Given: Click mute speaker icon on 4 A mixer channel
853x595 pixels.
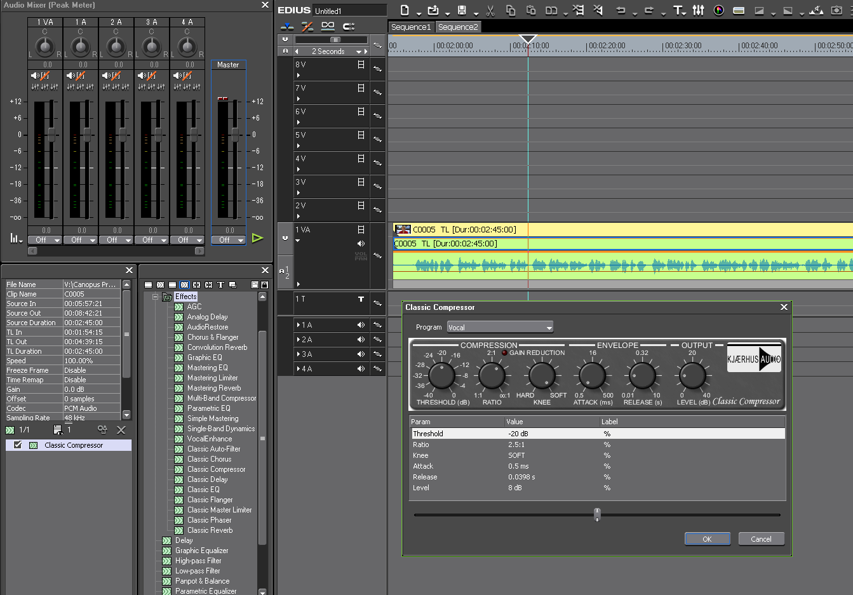Looking at the screenshot, I should click(x=177, y=76).
